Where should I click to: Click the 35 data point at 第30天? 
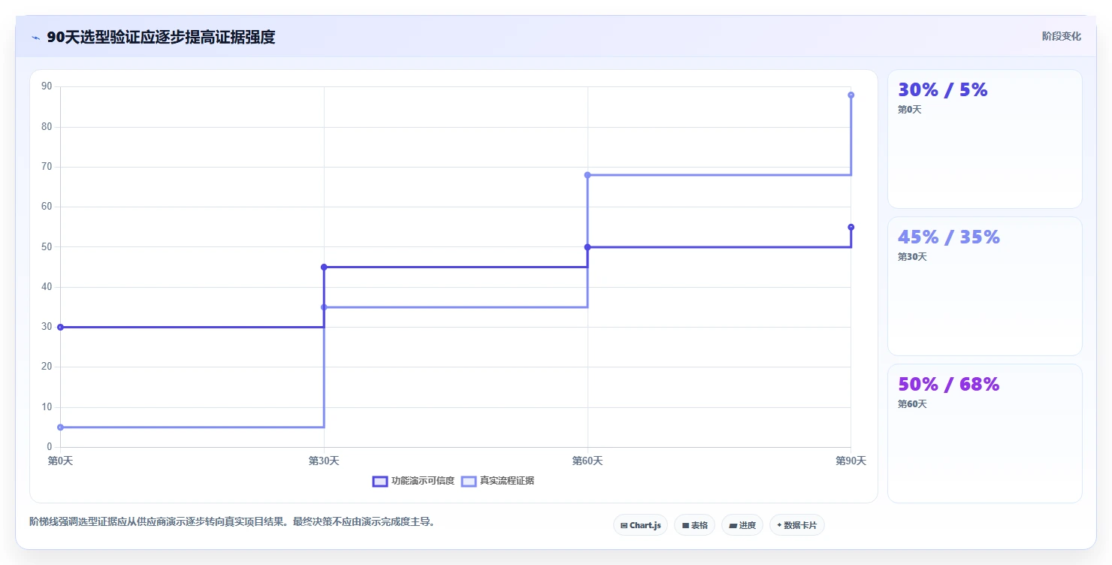(x=324, y=307)
